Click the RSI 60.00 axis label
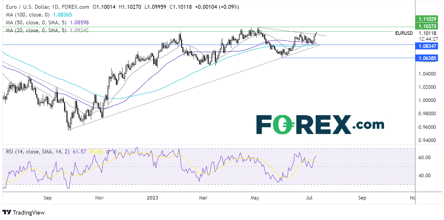This screenshot has height=220, width=444. pos(424,157)
